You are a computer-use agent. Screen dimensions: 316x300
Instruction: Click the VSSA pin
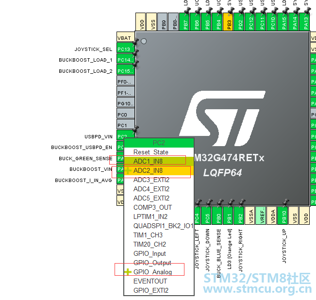[x=249, y=216]
